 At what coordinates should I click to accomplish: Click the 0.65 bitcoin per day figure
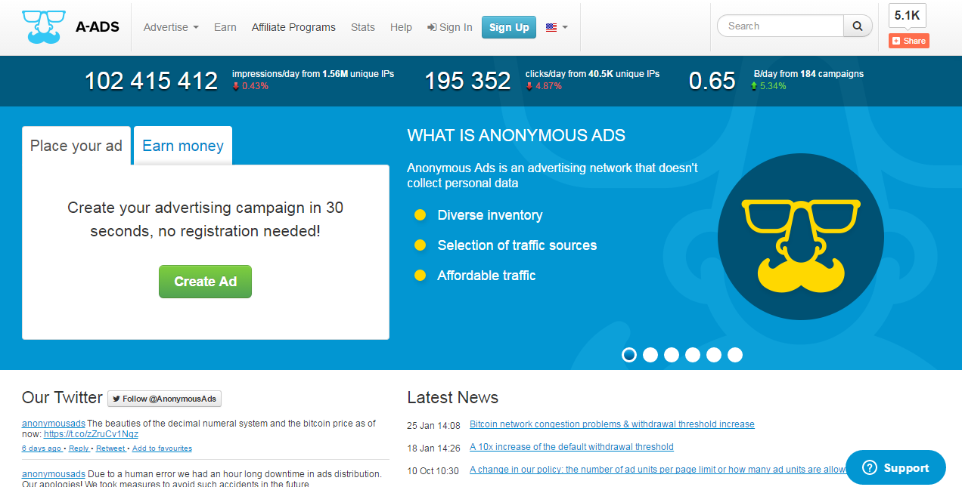point(712,81)
